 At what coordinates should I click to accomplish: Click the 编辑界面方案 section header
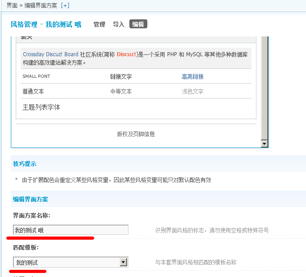coord(31,199)
